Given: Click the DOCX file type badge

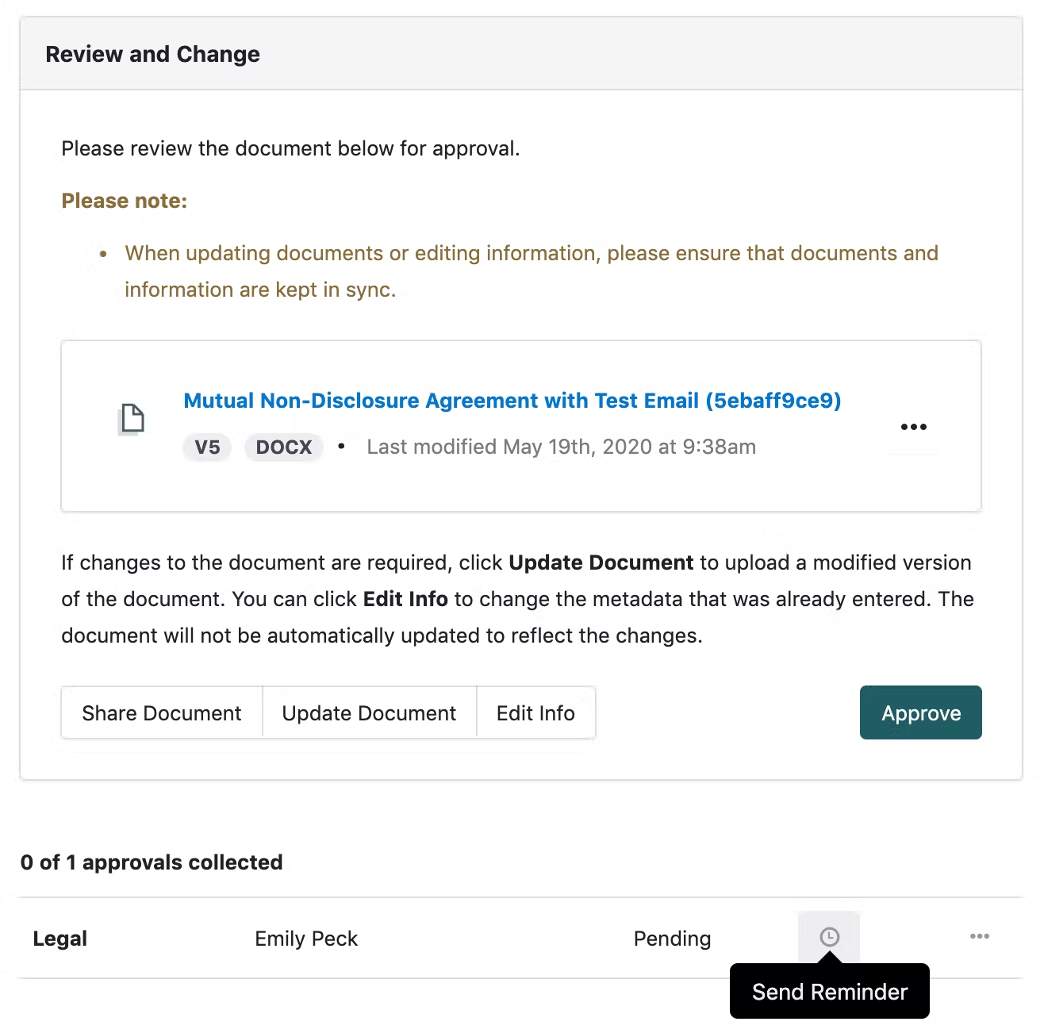Looking at the screenshot, I should point(284,447).
